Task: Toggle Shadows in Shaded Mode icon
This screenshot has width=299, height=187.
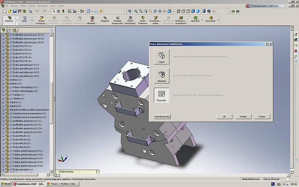Action: pos(204,11)
